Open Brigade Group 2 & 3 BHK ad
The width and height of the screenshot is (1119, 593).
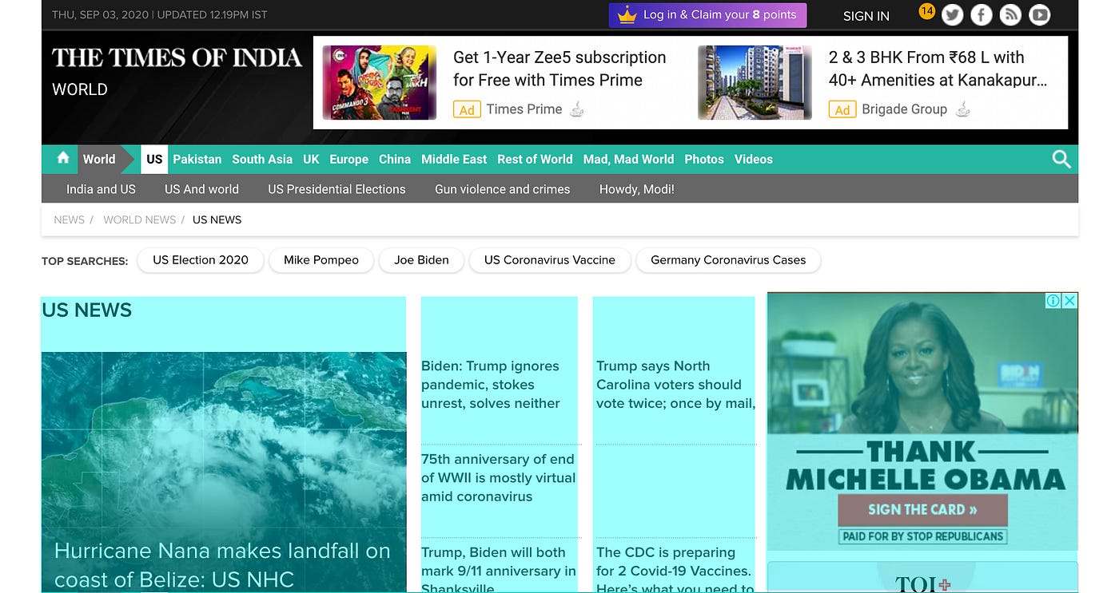click(938, 69)
